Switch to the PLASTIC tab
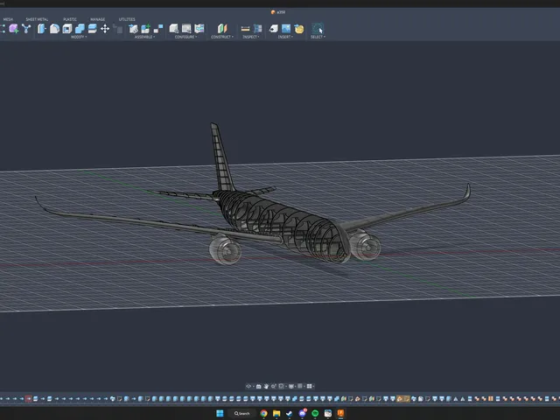This screenshot has height=420, width=560. [x=70, y=19]
